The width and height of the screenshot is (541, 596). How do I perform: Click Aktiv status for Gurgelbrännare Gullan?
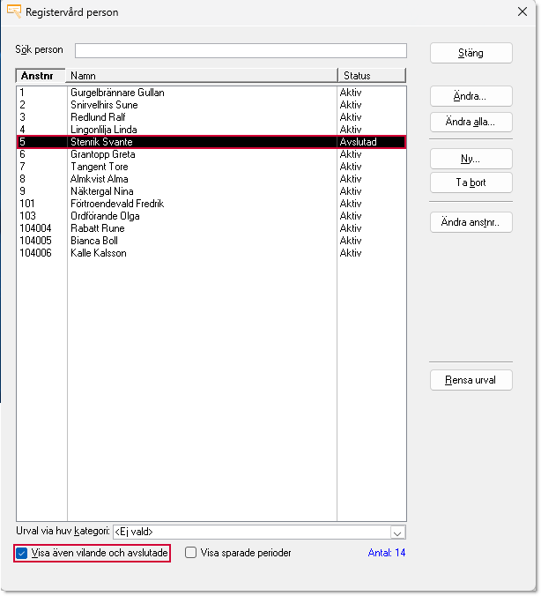point(351,93)
